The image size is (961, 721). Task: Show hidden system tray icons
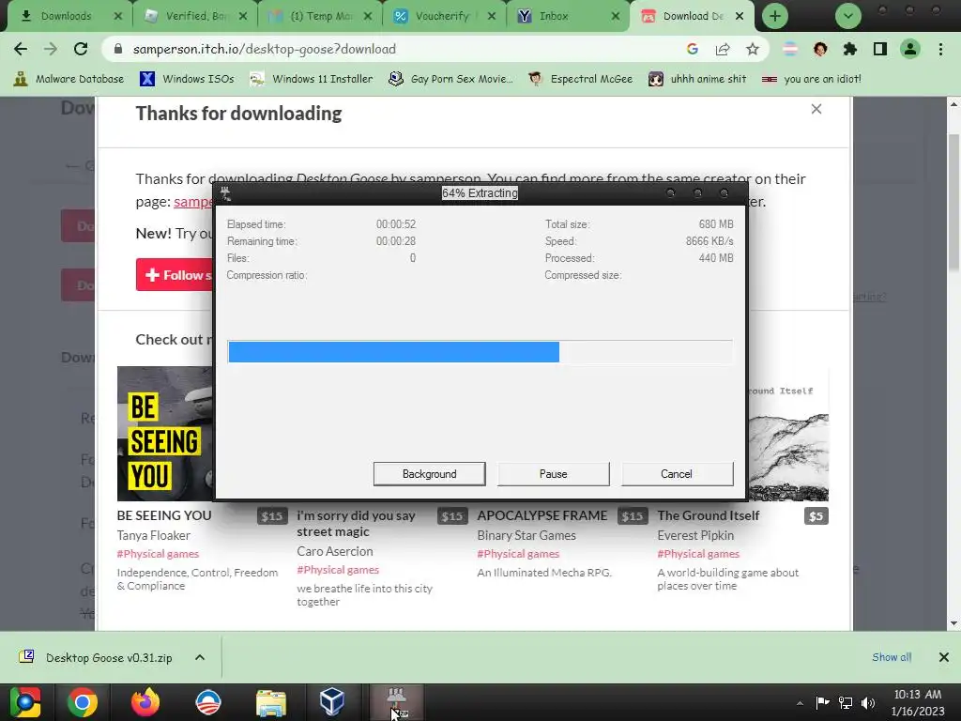click(800, 703)
